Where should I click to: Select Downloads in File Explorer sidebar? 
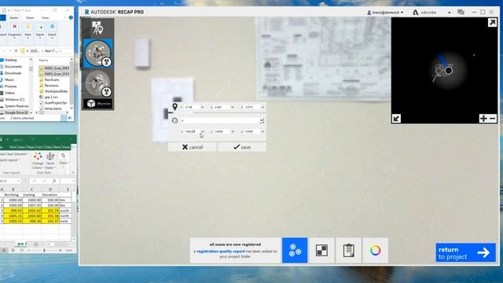click(x=13, y=73)
